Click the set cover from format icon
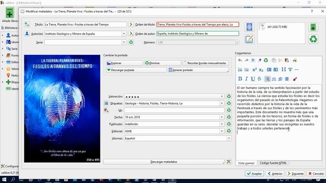This screenshot has height=183, width=326. (249, 27)
